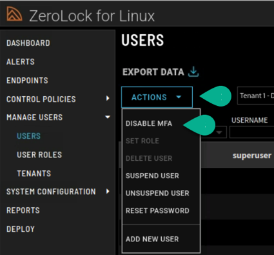Viewport: 274px width, 255px height.
Task: Choose Delete User in Actions menu
Action: pyautogui.click(x=149, y=158)
